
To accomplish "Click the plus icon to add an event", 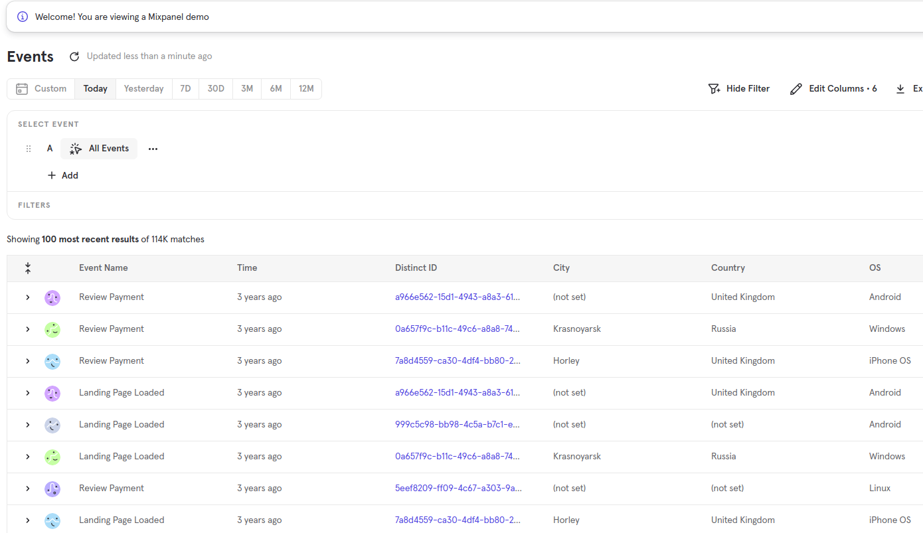I will pos(52,175).
